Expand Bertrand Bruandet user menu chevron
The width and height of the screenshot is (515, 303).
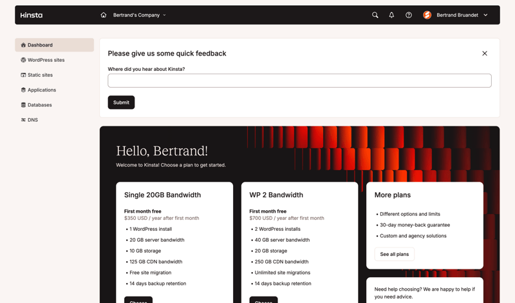tap(485, 15)
